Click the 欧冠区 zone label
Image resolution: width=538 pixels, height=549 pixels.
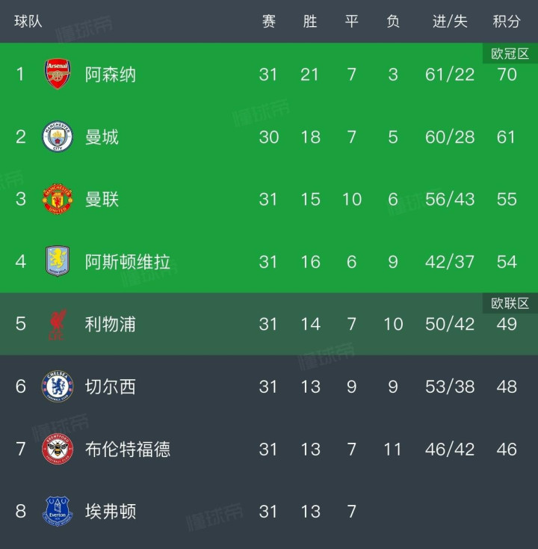(x=510, y=54)
